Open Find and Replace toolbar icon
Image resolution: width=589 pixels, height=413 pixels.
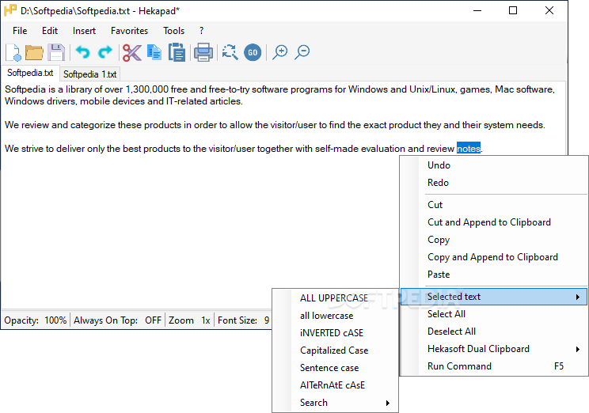pos(230,52)
